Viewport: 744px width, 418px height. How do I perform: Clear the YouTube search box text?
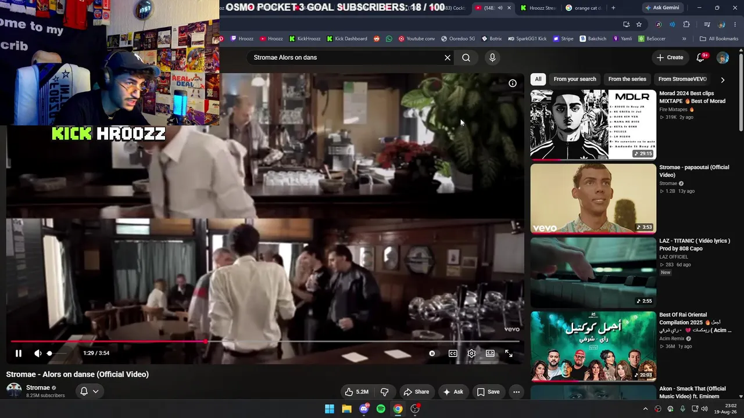click(x=448, y=57)
